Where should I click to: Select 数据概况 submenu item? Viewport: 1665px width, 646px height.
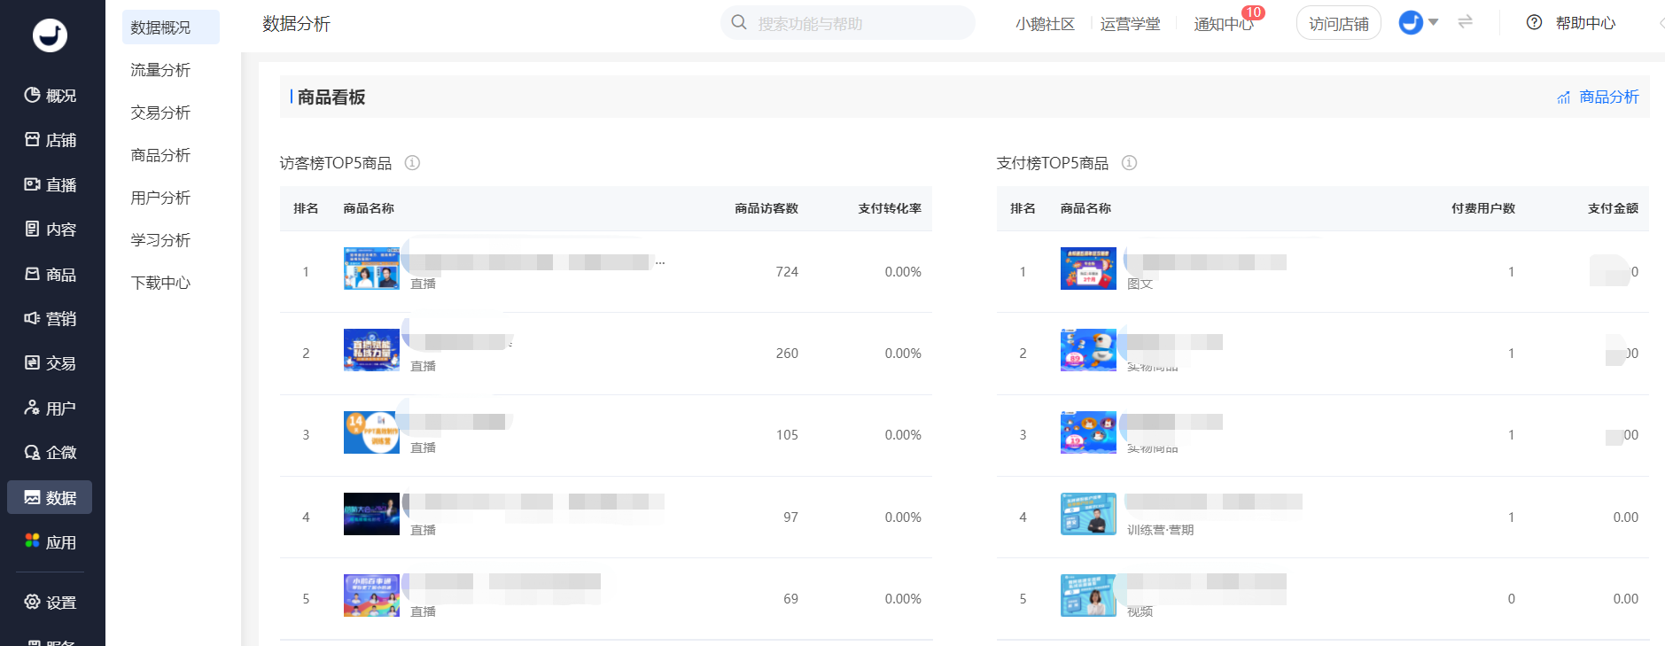(x=170, y=27)
